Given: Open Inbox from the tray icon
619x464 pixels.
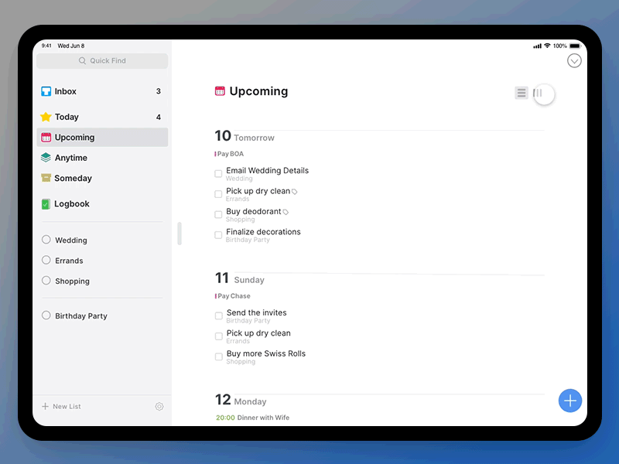Looking at the screenshot, I should (46, 91).
